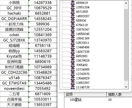Click the avatar icon beside 13445486 in list
Screen dimensions: 132x108
pyautogui.click(x=73, y=47)
